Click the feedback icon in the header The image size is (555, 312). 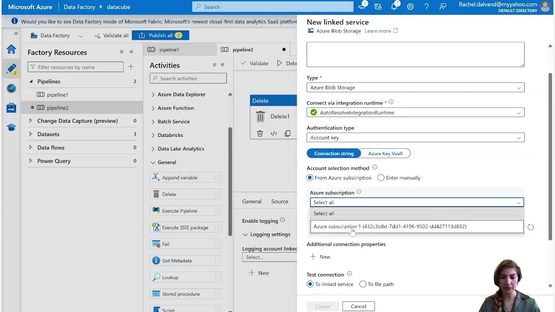point(443,7)
